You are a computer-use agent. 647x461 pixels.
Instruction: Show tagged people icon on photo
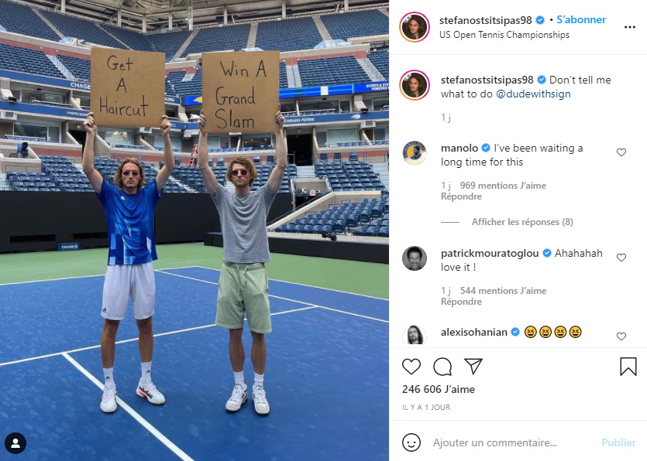point(15,443)
